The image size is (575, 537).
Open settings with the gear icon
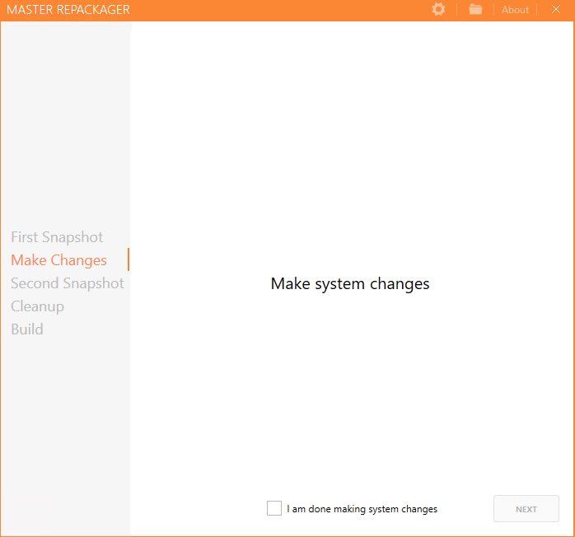coord(438,9)
